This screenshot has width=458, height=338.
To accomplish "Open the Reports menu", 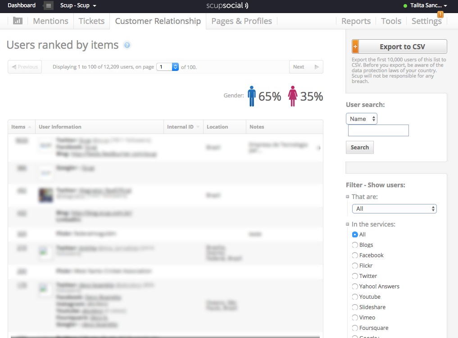I will 356,21.
